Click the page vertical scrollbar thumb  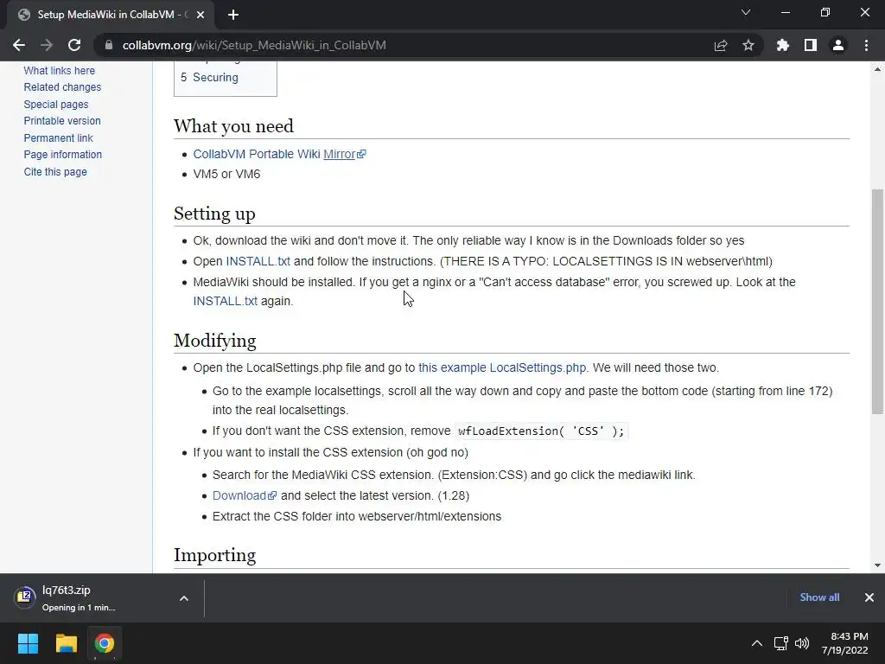click(877, 302)
